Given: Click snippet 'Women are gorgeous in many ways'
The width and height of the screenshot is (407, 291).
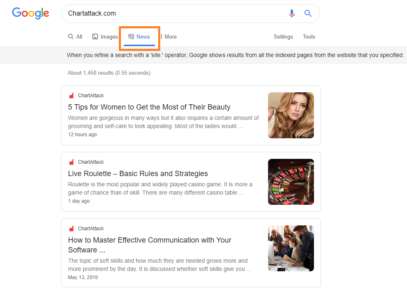Looking at the screenshot, I should click(164, 122).
